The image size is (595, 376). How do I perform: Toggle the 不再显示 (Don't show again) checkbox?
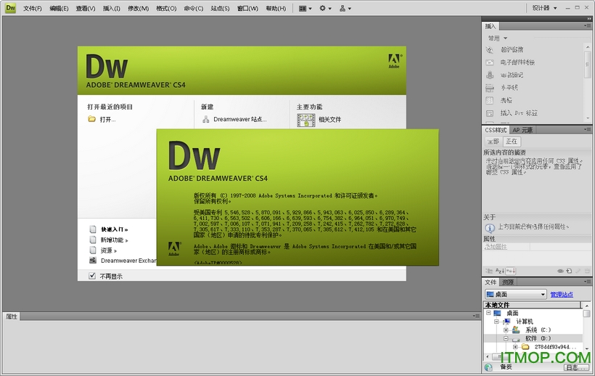(x=92, y=276)
